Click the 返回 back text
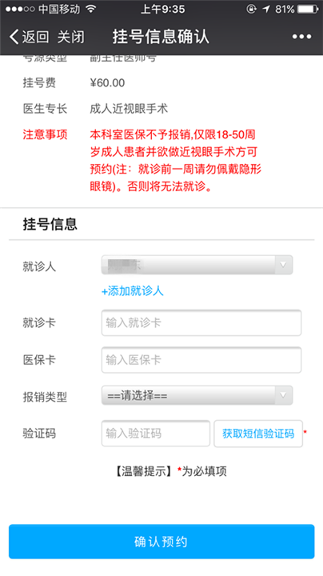The width and height of the screenshot is (323, 576). tap(36, 37)
